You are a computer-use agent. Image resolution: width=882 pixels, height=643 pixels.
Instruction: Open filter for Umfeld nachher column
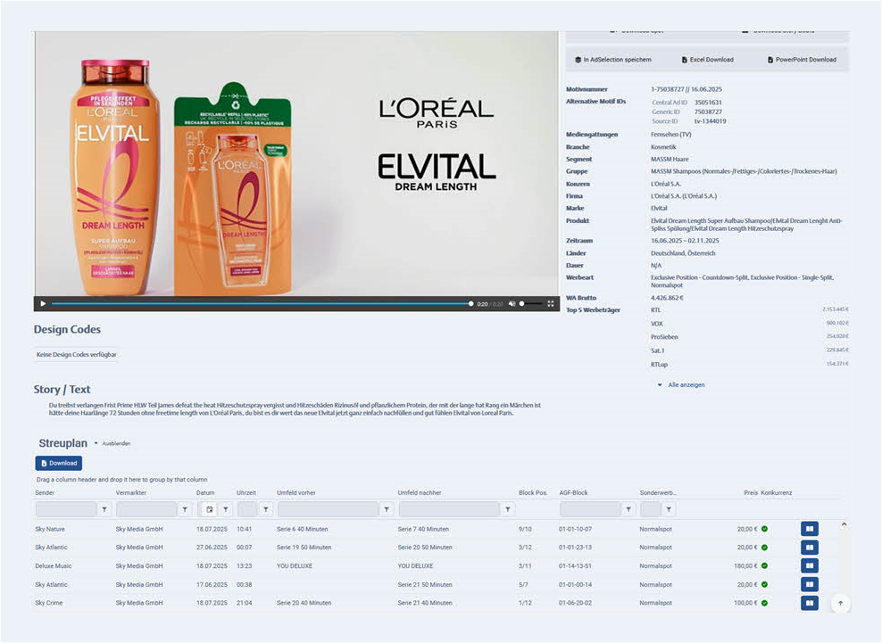point(508,509)
